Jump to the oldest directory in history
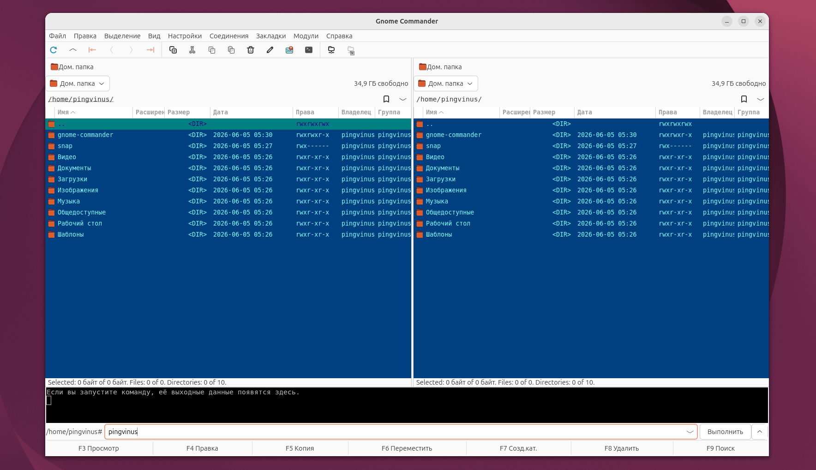 [x=92, y=50]
